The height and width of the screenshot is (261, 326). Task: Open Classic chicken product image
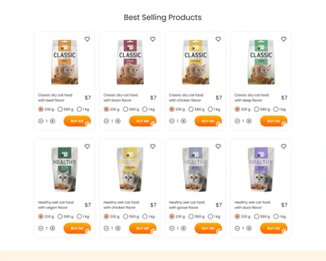(x=195, y=62)
